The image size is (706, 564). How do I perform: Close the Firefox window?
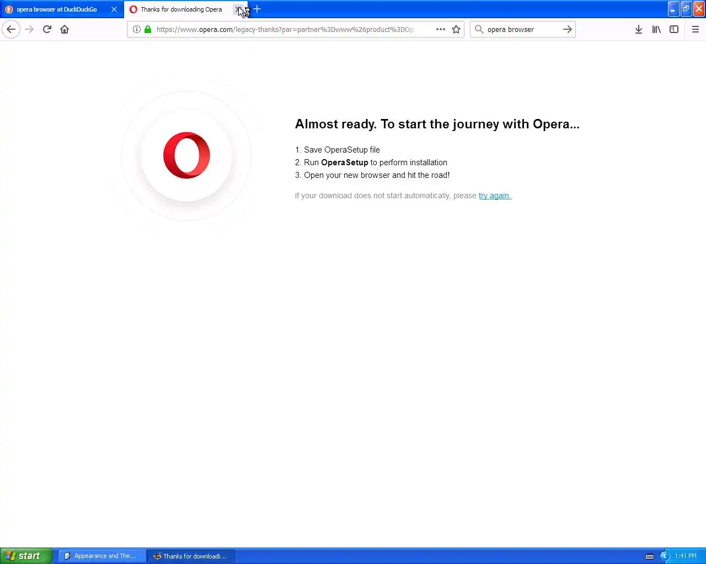point(699,9)
